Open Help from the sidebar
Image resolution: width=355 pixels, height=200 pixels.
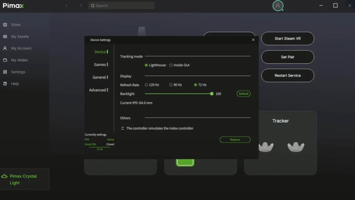[15, 84]
